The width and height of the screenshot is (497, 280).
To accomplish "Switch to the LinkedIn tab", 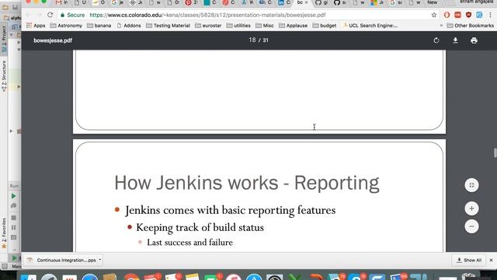I will point(284,2).
